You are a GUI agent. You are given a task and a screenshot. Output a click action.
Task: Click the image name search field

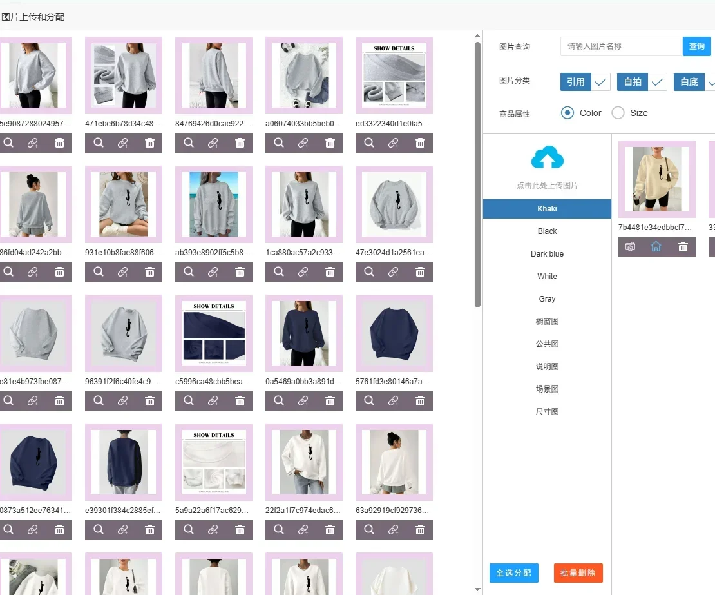[622, 46]
